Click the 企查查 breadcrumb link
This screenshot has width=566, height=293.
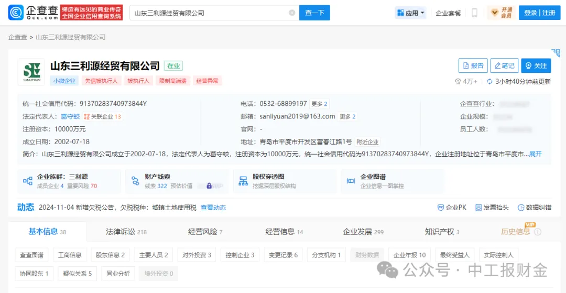coord(18,37)
